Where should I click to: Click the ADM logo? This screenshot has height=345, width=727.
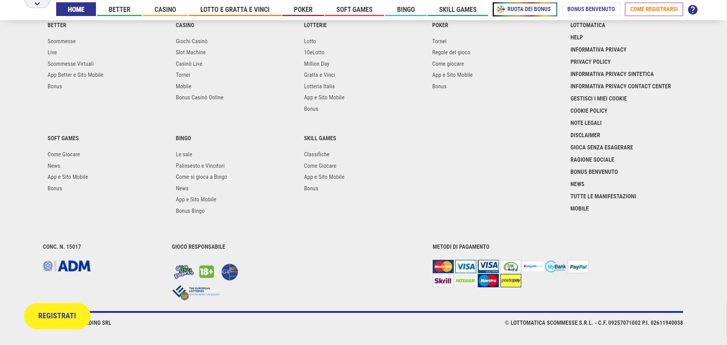pos(67,266)
